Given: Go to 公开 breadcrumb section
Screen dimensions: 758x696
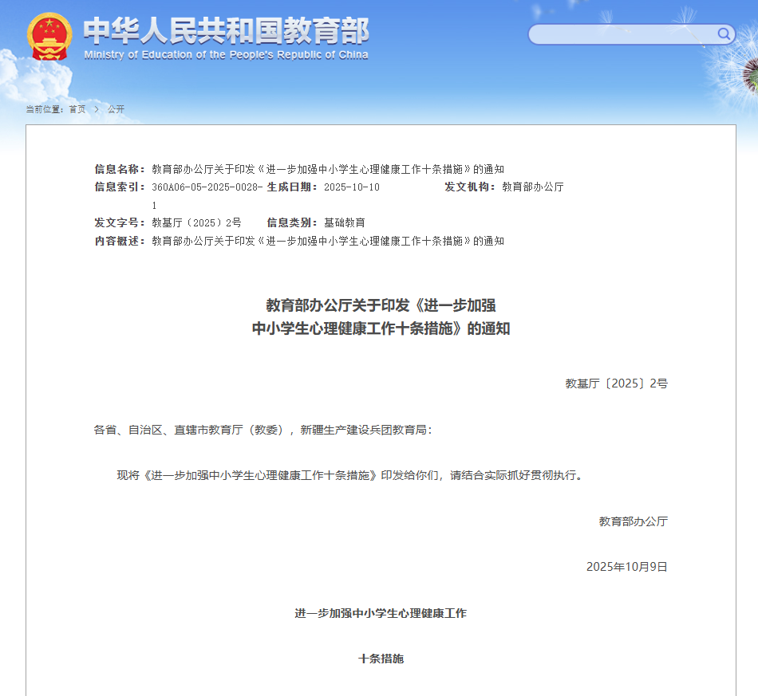Looking at the screenshot, I should pos(116,109).
